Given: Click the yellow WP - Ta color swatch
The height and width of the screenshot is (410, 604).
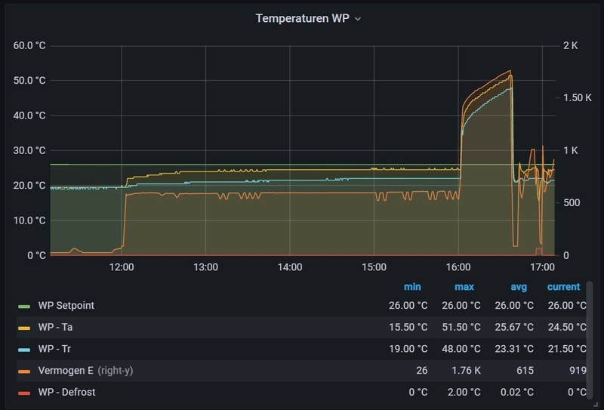Looking at the screenshot, I should tap(24, 328).
